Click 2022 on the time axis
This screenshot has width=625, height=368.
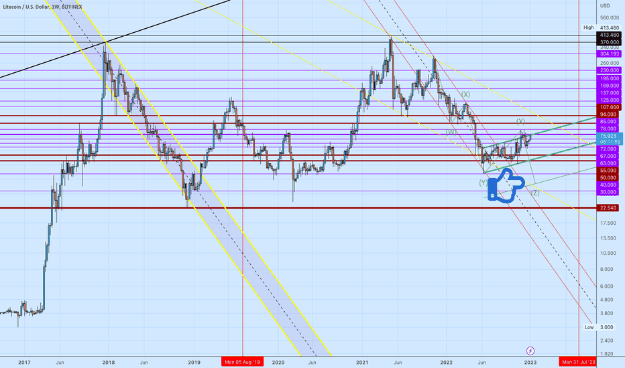click(x=447, y=363)
